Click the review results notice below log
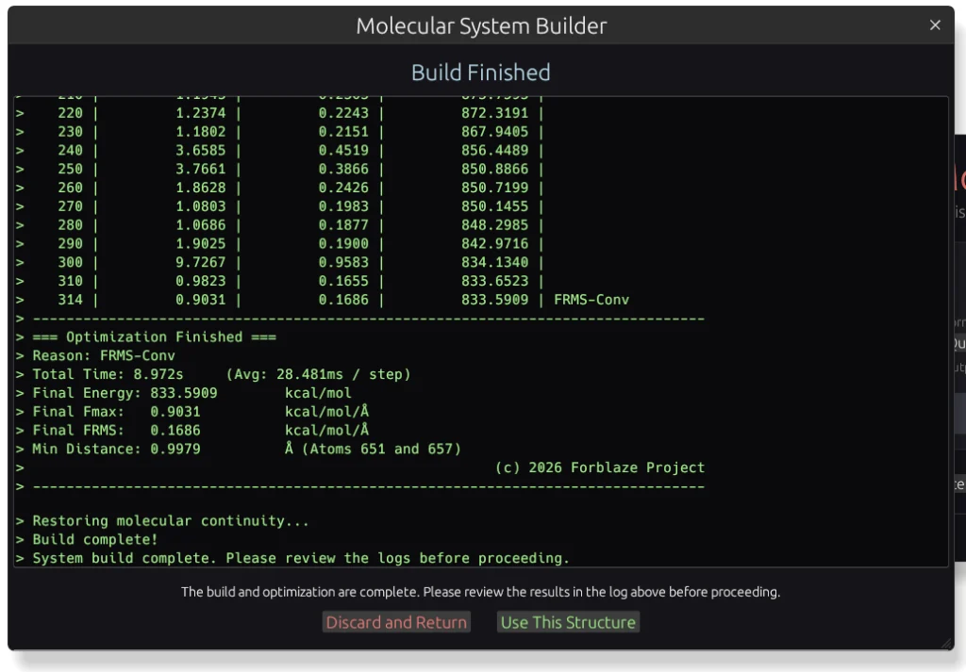Viewport: 966px width, 672px height. pyautogui.click(x=481, y=593)
